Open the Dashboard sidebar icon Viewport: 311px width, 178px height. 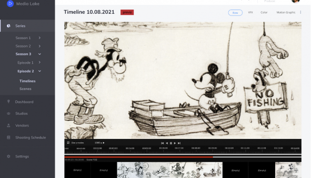[x=8, y=102]
